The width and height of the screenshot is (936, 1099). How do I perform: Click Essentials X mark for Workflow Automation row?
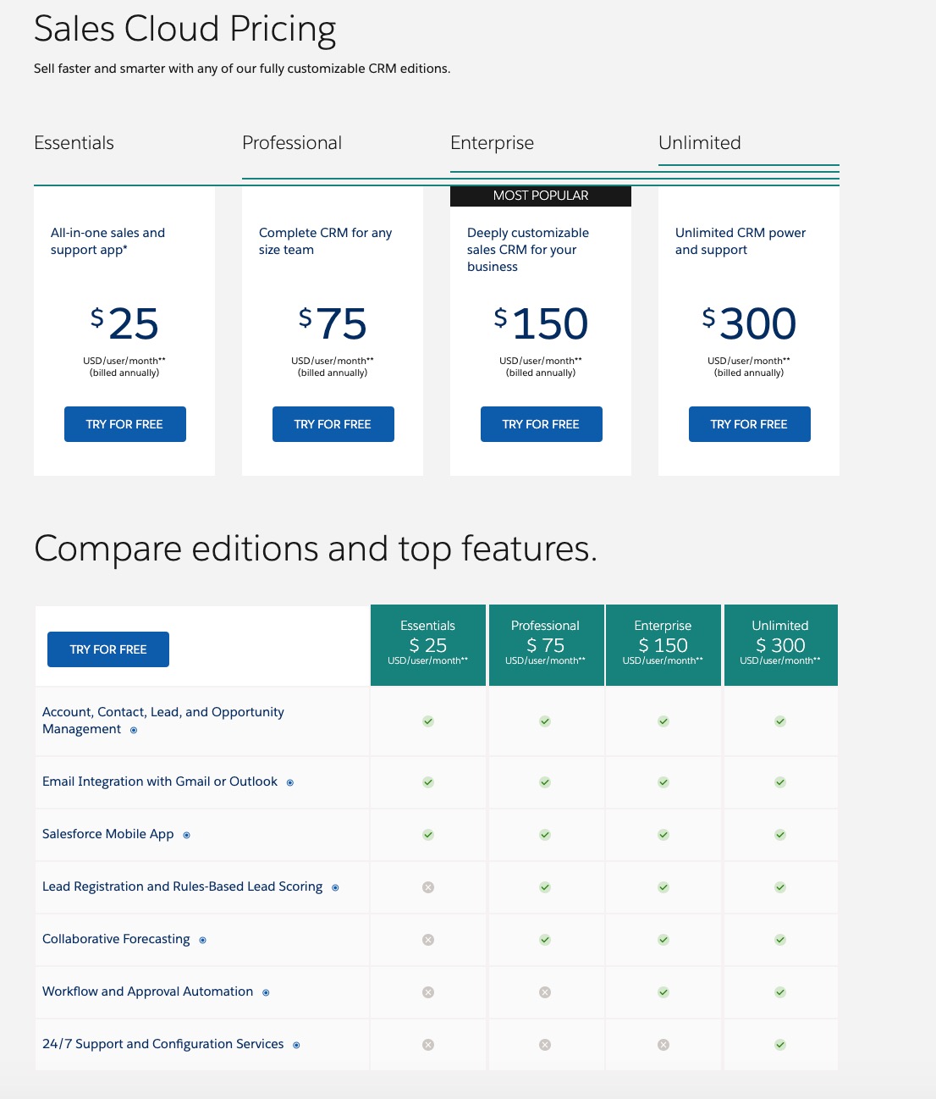(x=428, y=992)
